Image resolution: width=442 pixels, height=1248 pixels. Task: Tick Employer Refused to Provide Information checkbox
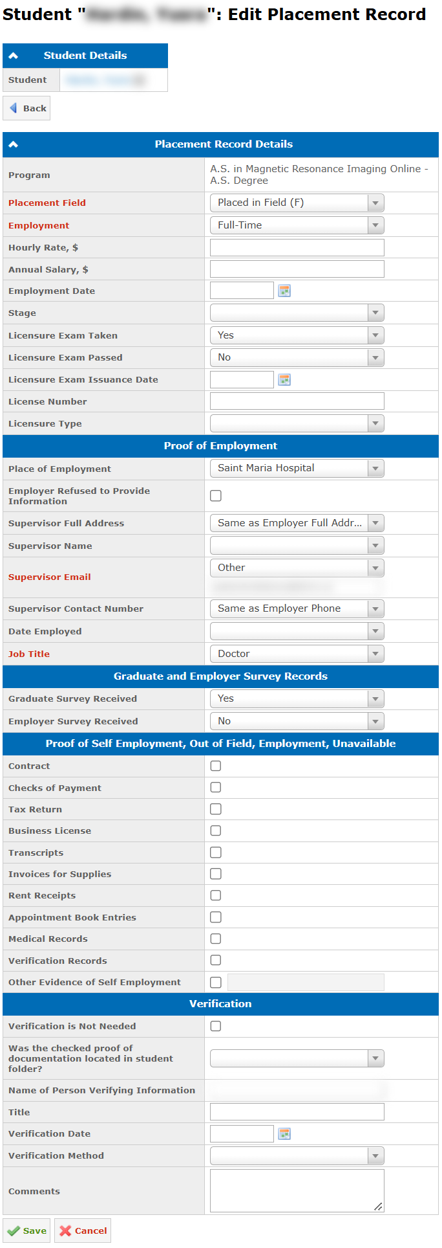216,496
